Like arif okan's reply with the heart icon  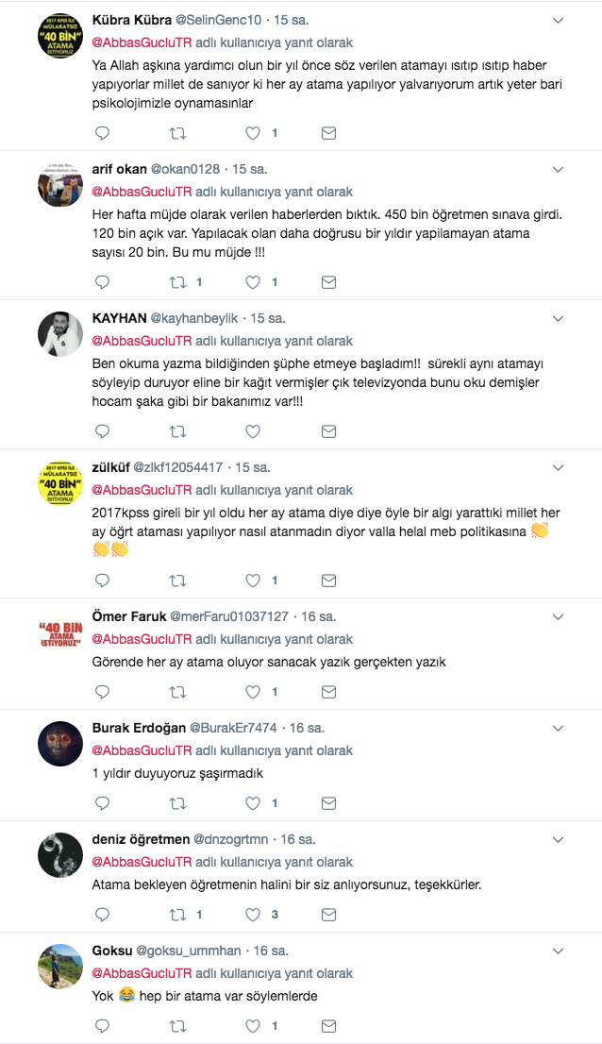tap(253, 279)
